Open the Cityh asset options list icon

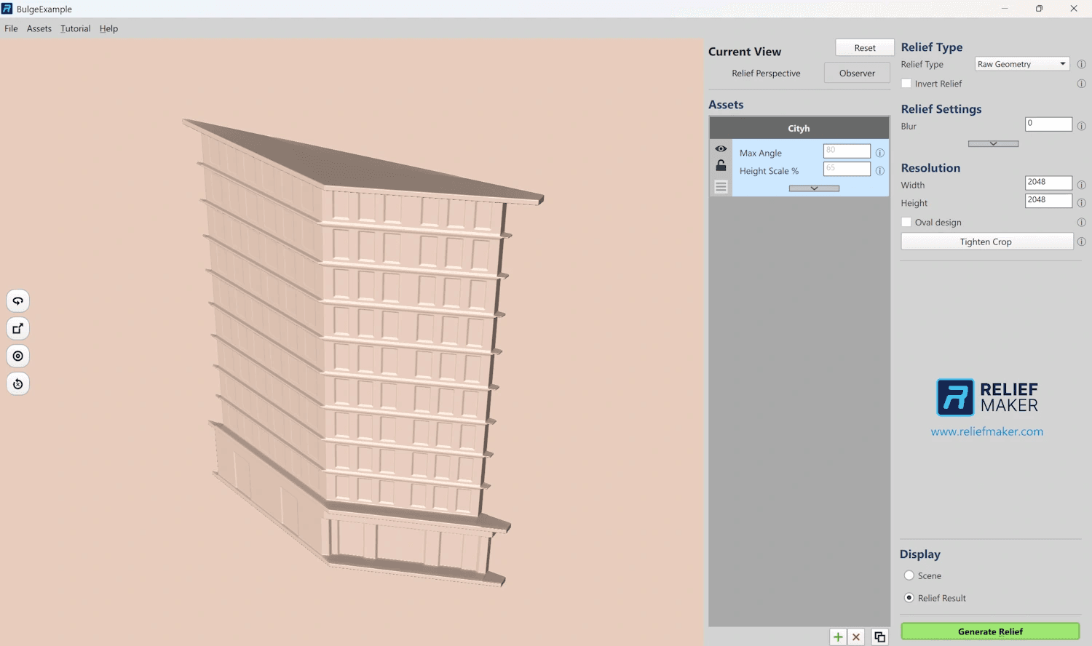(x=721, y=186)
